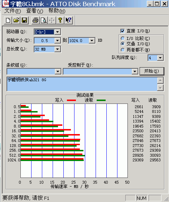
Task: Click read value 29563 in results
Action: pyautogui.click(x=155, y=160)
